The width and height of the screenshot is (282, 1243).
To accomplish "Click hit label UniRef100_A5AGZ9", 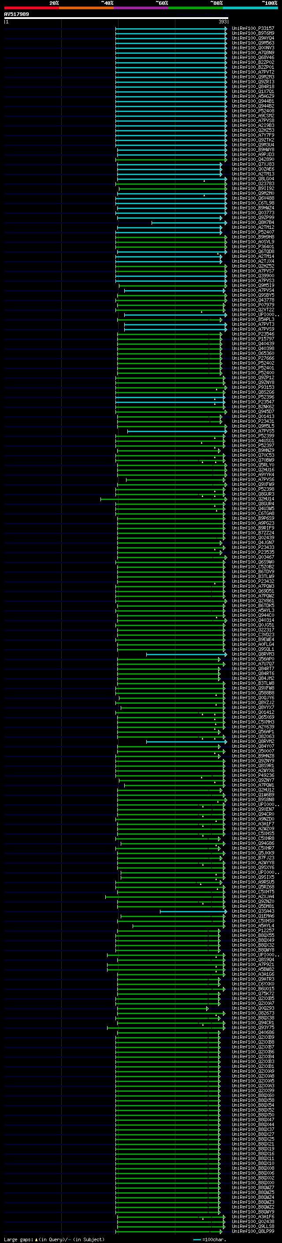I will [252, 97].
